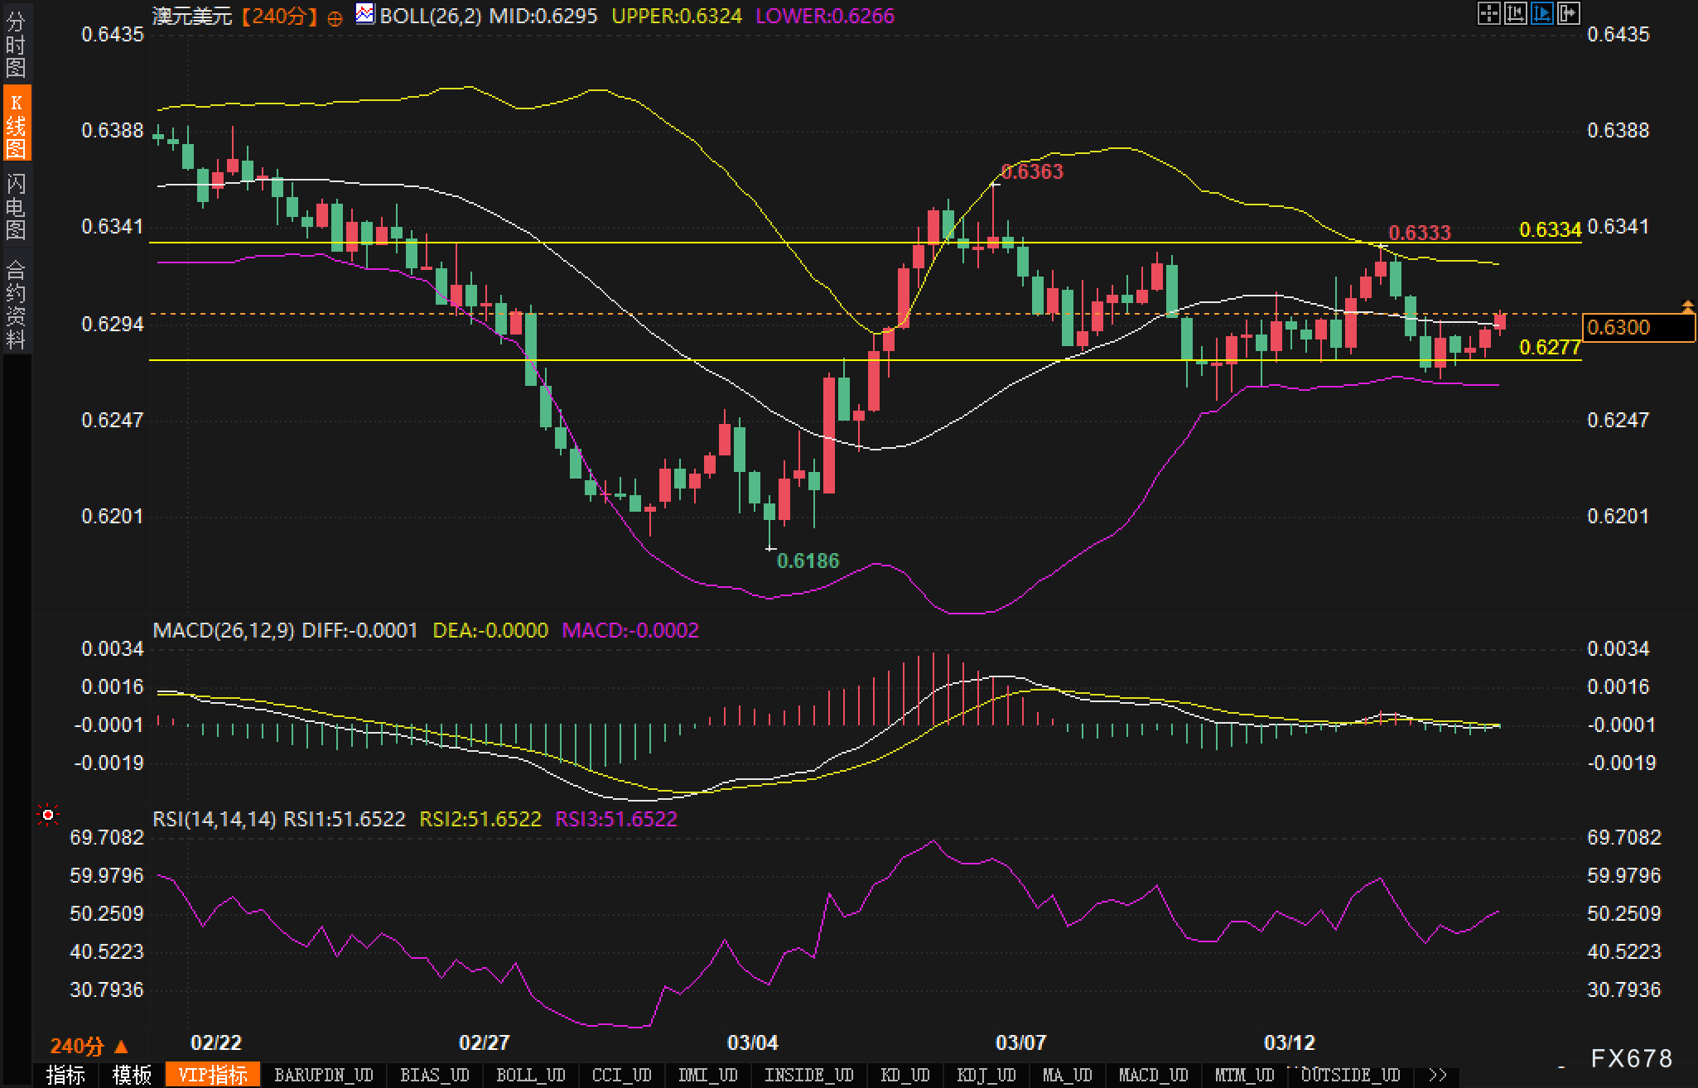
Task: Click the orange arrow above 0.6300 price
Action: [x=1688, y=306]
